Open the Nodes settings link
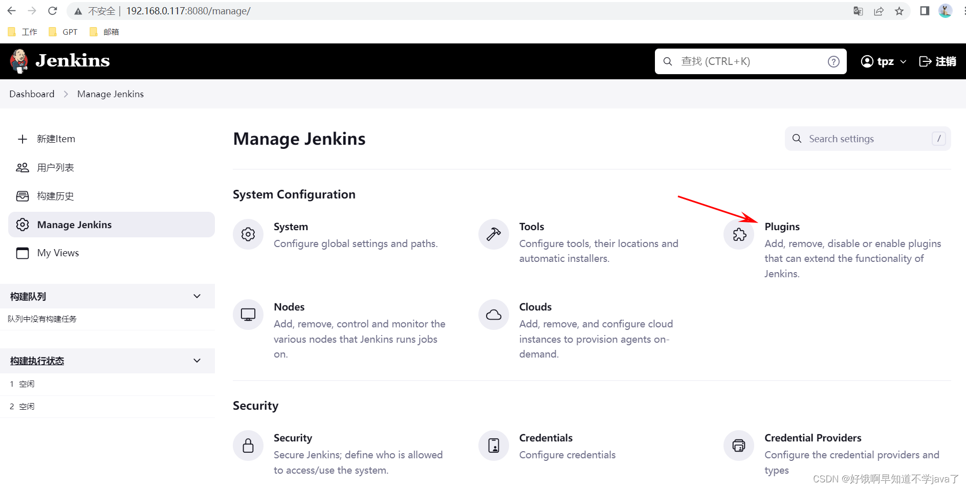This screenshot has height=489, width=966. [289, 307]
